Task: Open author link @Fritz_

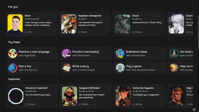Action: coord(139,19)
